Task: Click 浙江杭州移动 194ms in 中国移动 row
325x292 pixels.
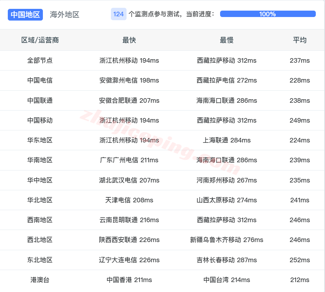Action: 129,120
